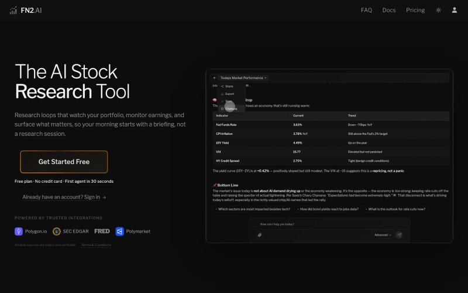
Task: Click 'Elevated but not panicked' cell
Action: tap(365, 152)
